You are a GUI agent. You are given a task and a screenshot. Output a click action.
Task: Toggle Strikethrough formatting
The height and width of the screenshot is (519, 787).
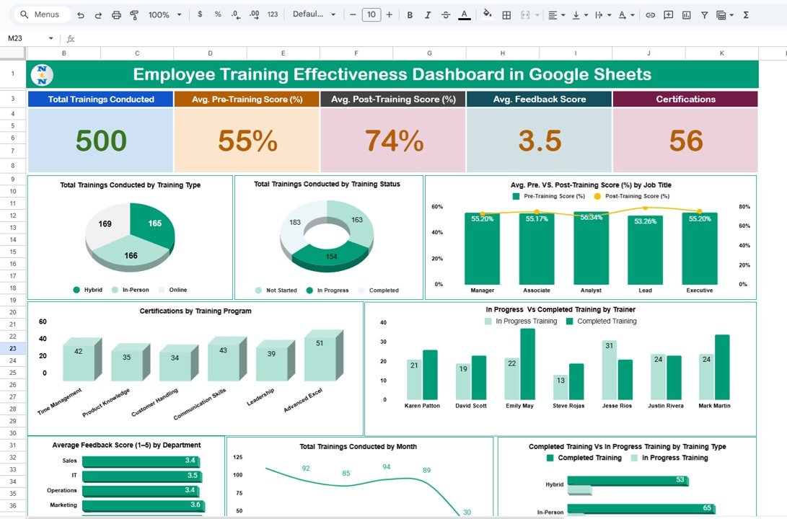(x=446, y=14)
